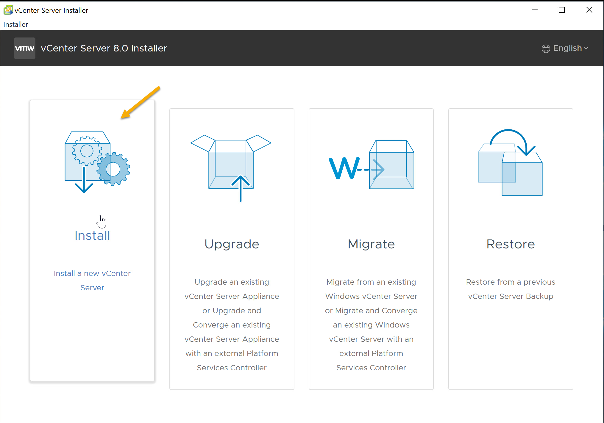Open the English language dropdown
This screenshot has width=604, height=423.
coord(567,48)
